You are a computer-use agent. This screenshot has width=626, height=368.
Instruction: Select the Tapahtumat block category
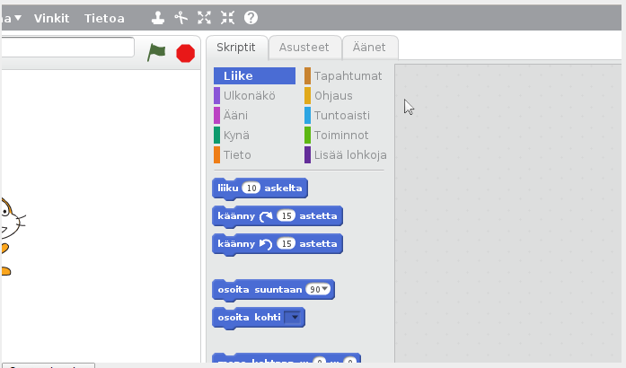[x=347, y=76]
